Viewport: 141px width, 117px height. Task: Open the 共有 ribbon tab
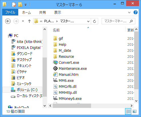coord(43,12)
